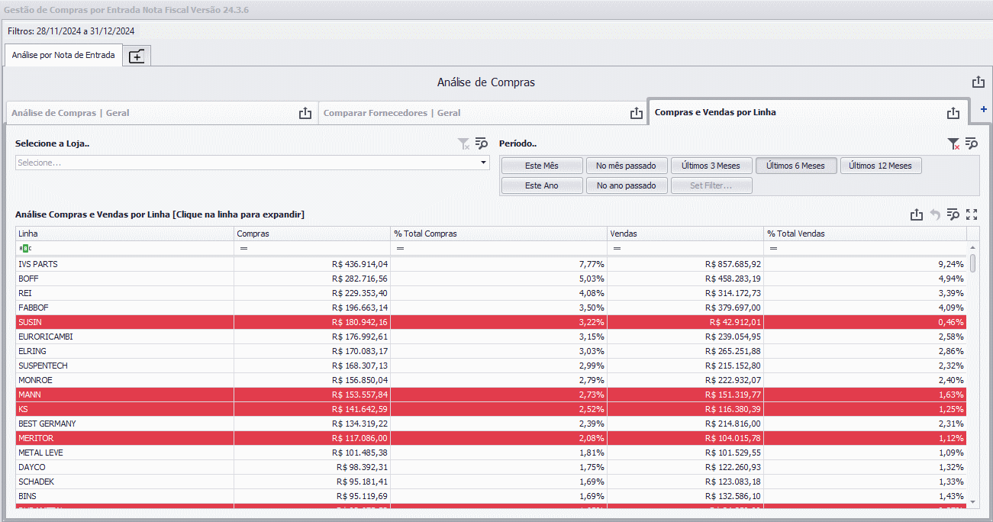The width and height of the screenshot is (993, 522).
Task: Maximize the grid to full screen
Action: [972, 215]
